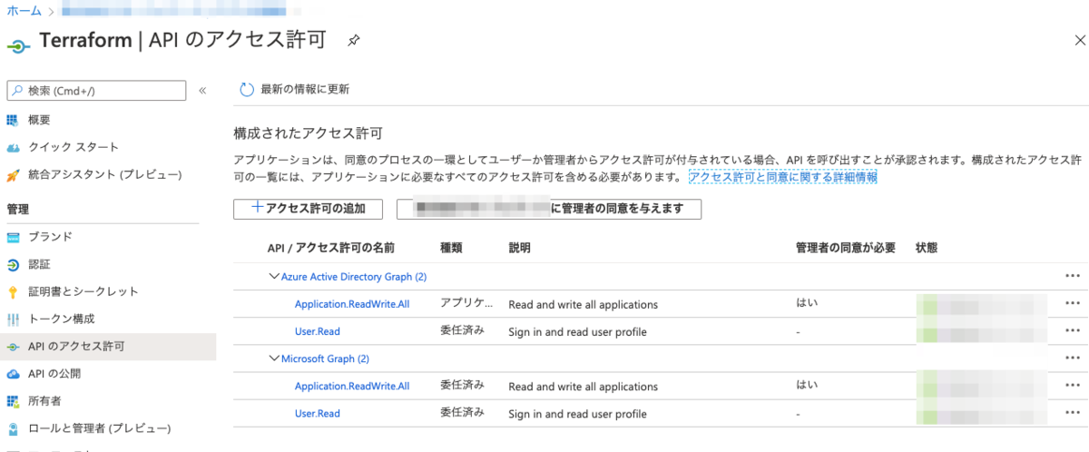This screenshot has width=1089, height=452.
Task: Collapse the Azure Active Directory Graph group
Action: pos(274,276)
